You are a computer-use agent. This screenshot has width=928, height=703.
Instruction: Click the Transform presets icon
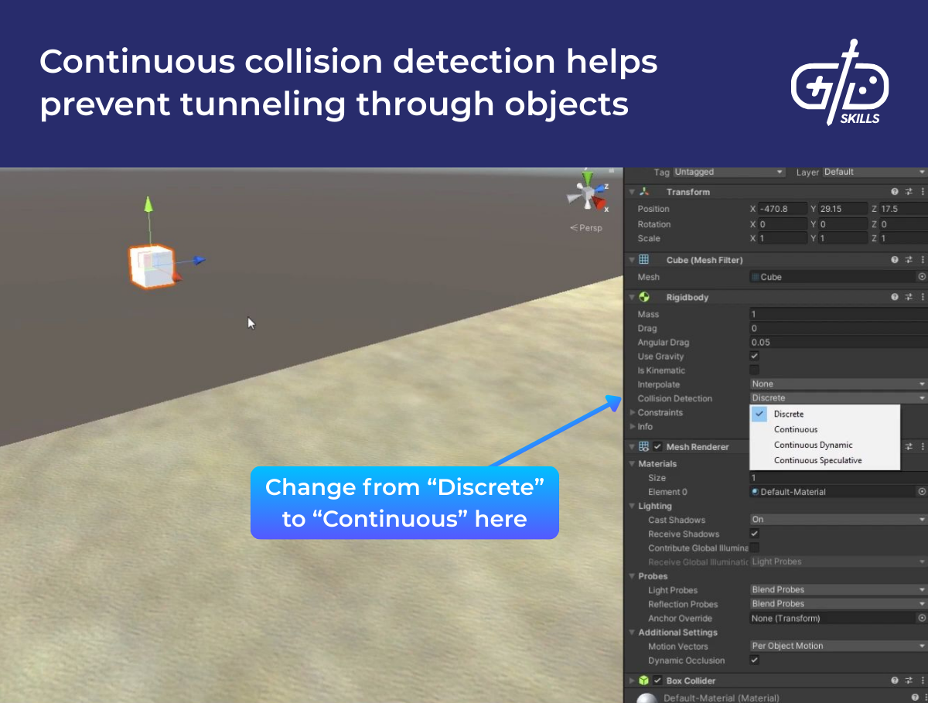pyautogui.click(x=908, y=191)
